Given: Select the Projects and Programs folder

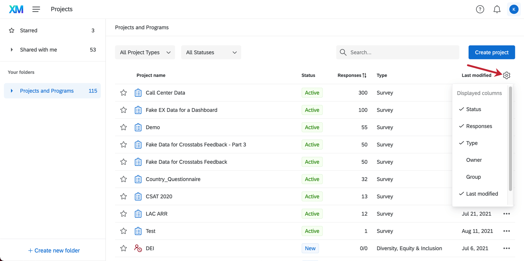Looking at the screenshot, I should tap(47, 91).
